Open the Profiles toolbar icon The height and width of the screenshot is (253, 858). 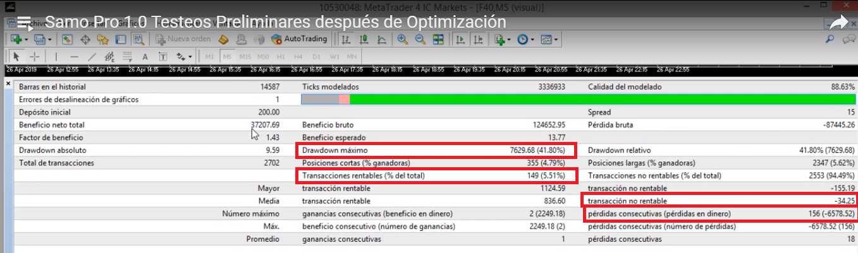39,38
